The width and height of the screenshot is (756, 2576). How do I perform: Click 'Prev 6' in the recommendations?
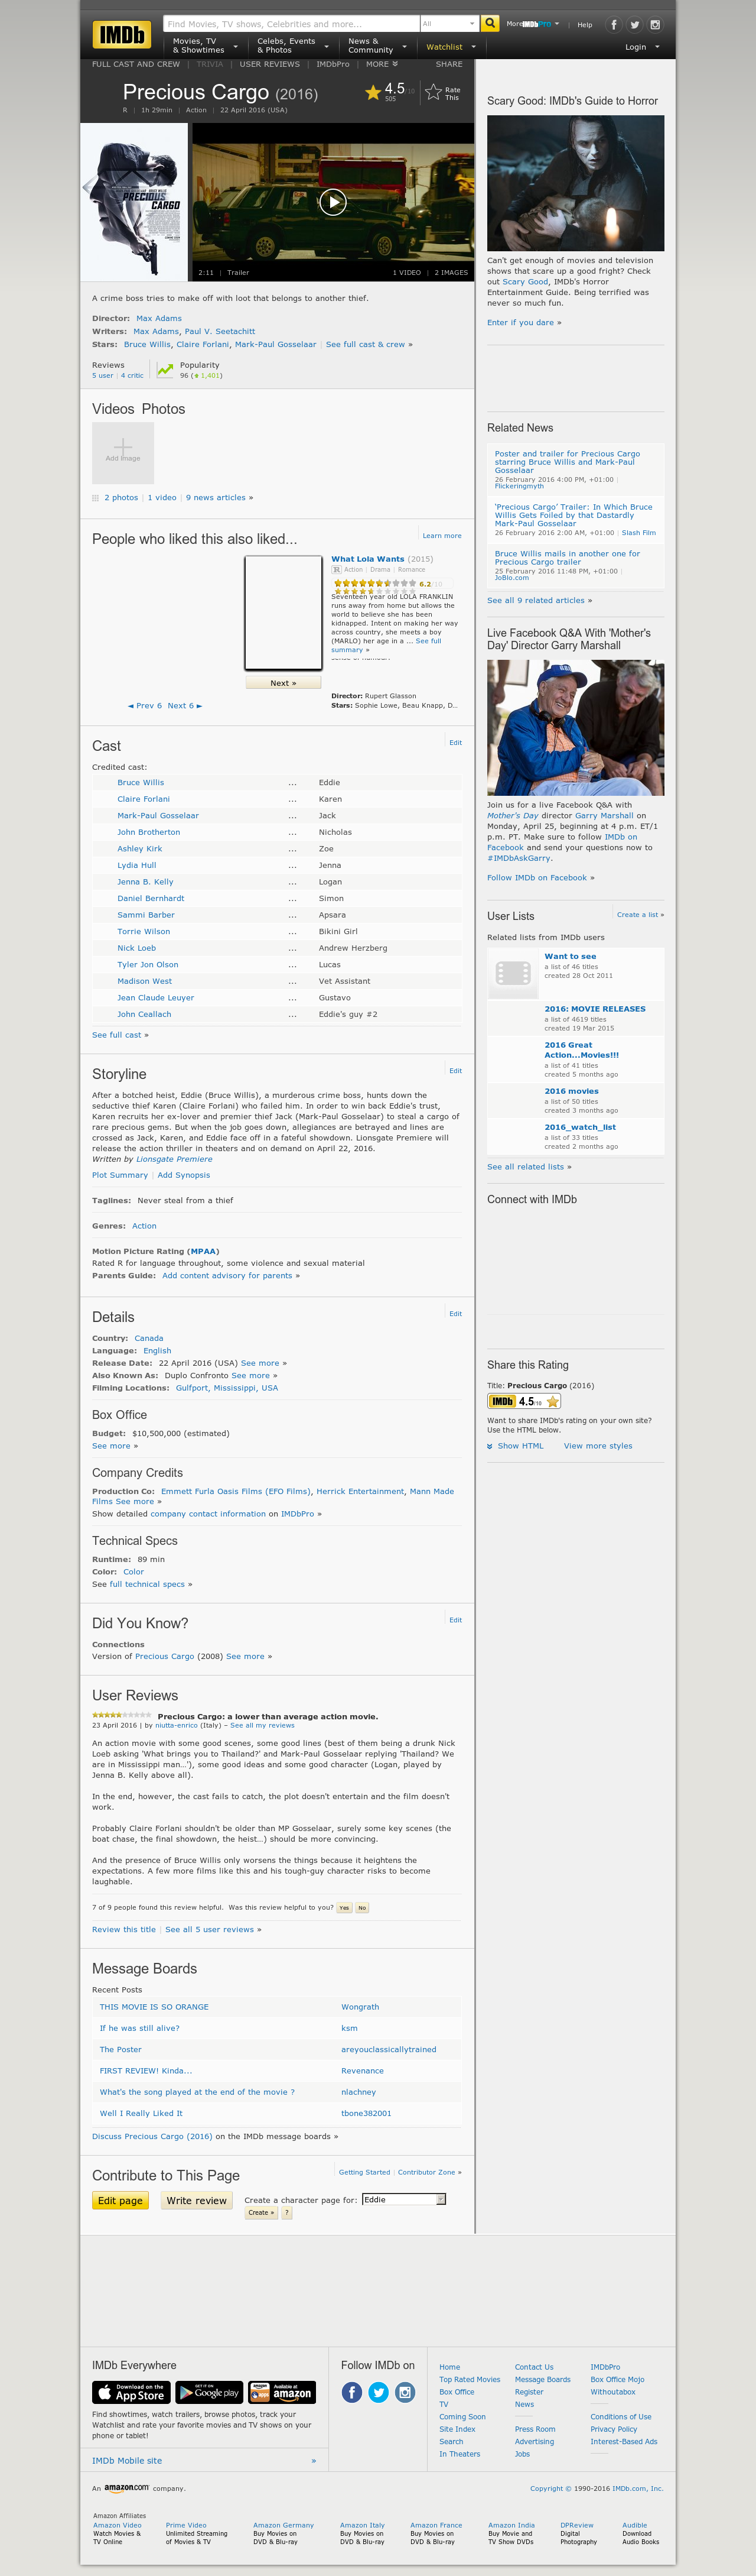coord(145,706)
